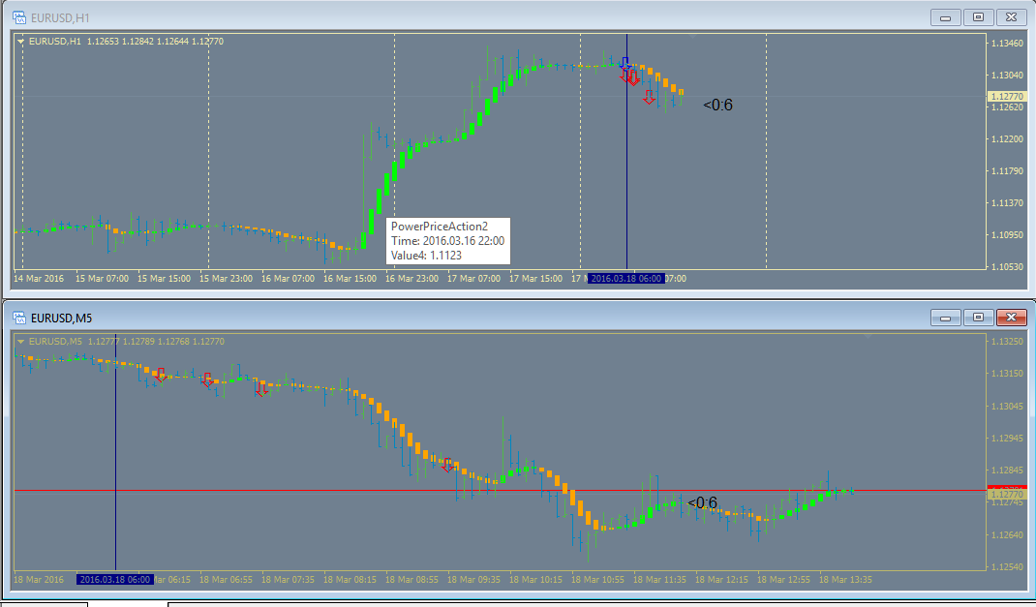Select the blue down arrow on the H1 chart
Screen dimensions: 1036x607
(x=625, y=63)
